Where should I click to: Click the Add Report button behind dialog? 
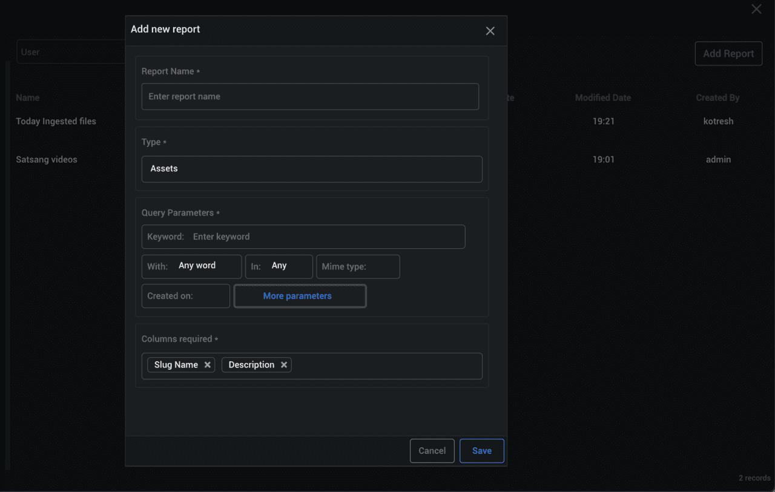click(728, 53)
